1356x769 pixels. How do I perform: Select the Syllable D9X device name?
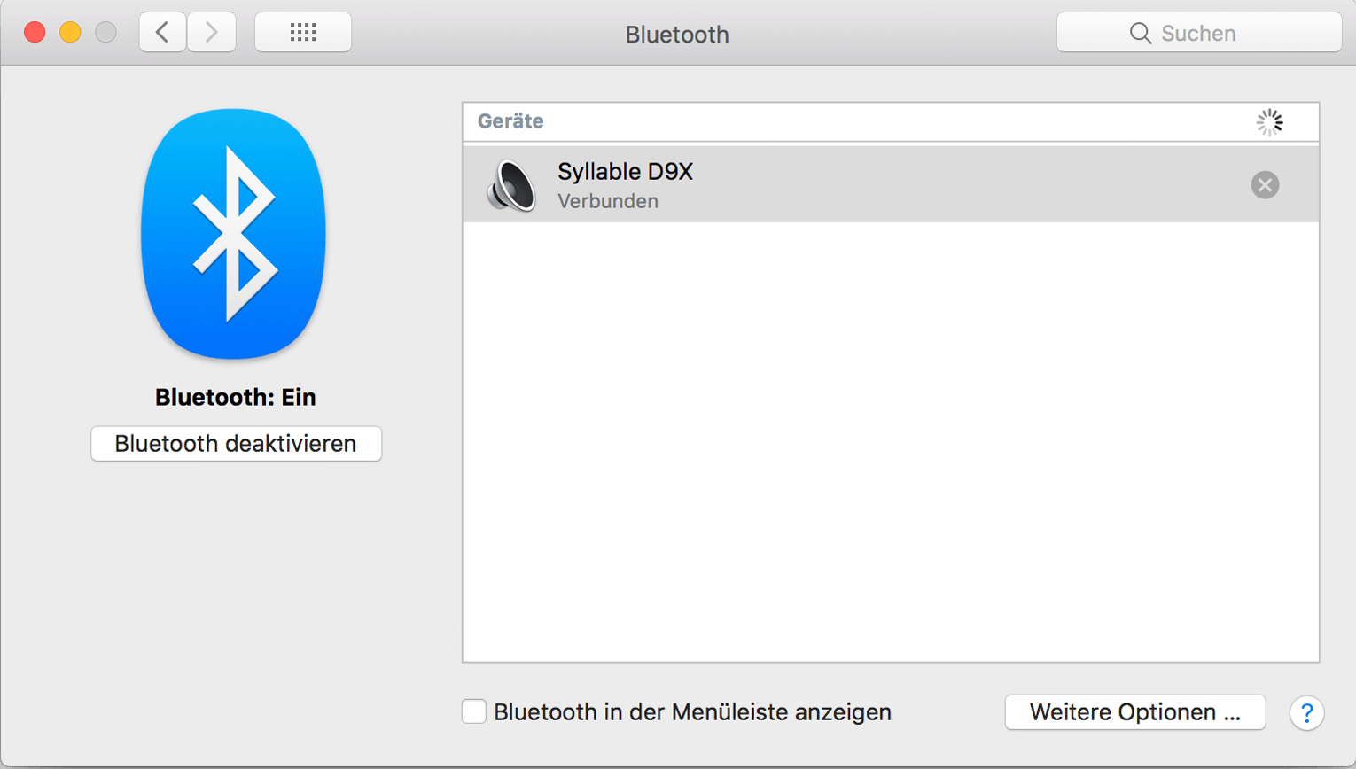click(x=625, y=171)
